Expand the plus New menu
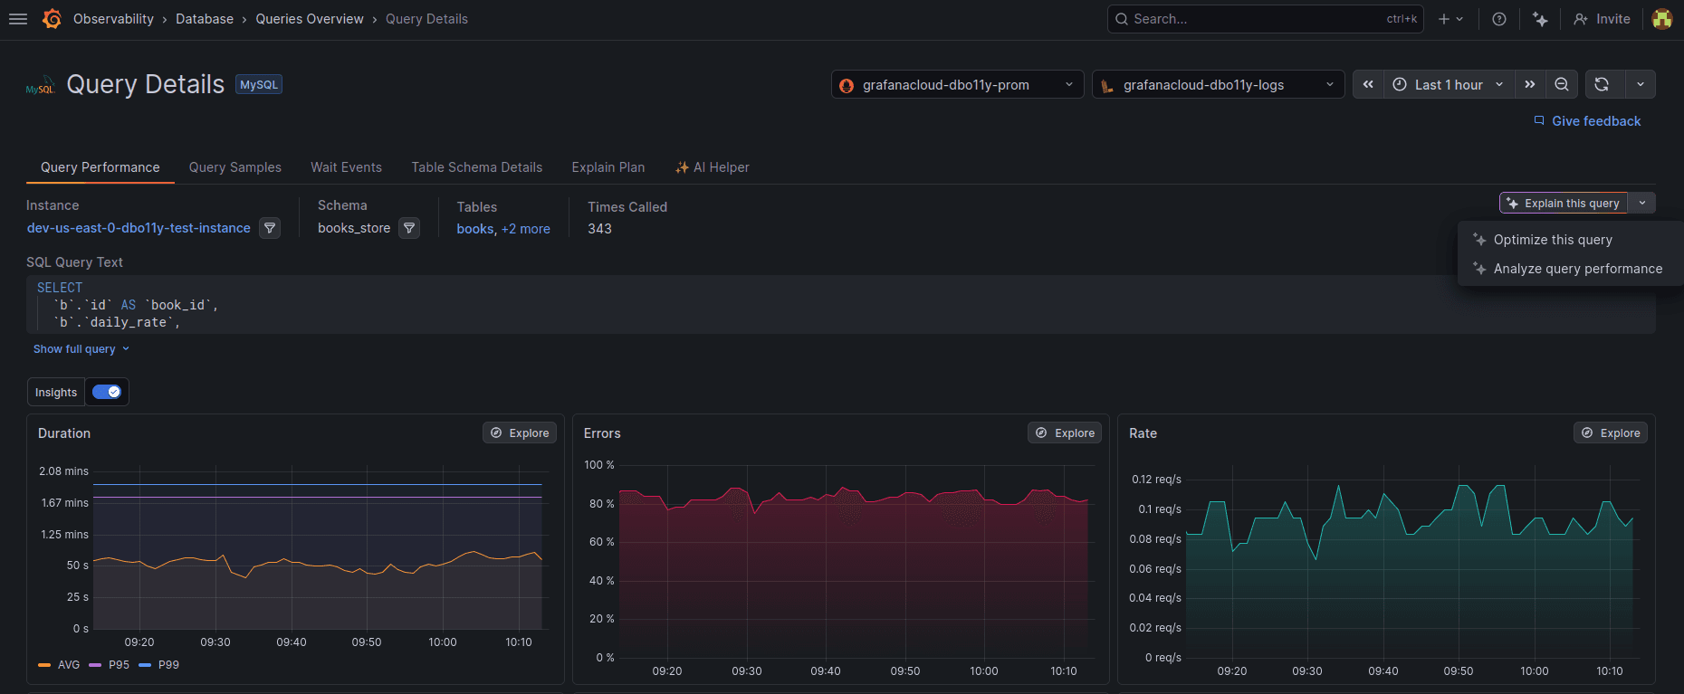Screen dimensions: 1684x694 tap(1450, 19)
